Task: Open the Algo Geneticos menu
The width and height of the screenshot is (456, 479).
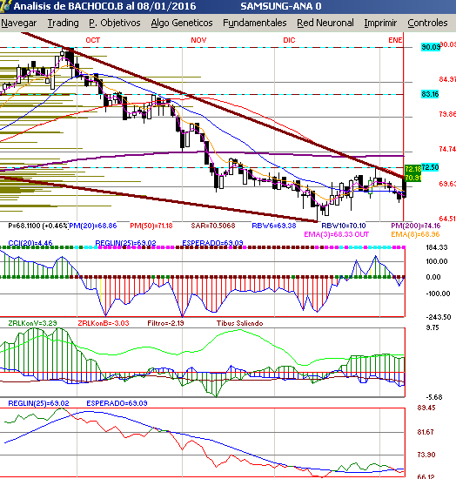Action: (182, 23)
